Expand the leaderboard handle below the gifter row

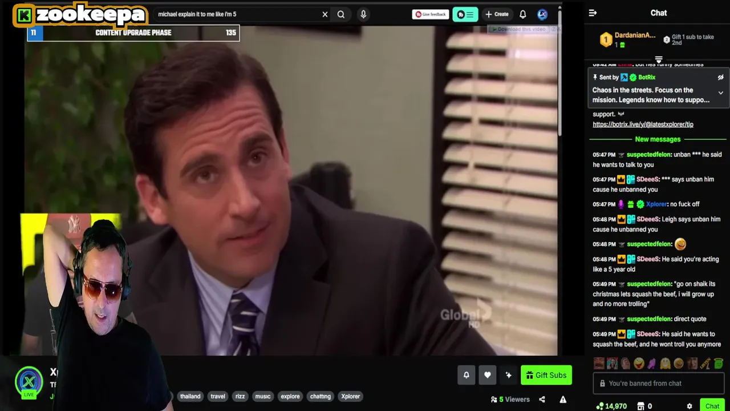pos(659,59)
